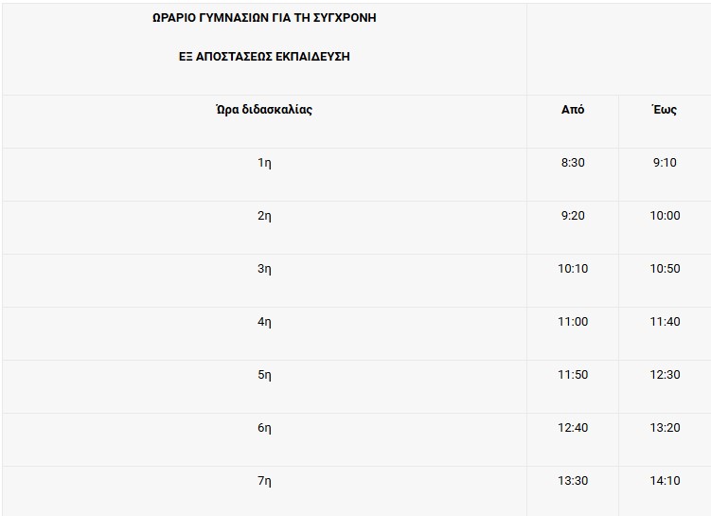Select the Ώρα διδασκαλίας column header
Viewport: 711px width, 516px height.
pyautogui.click(x=264, y=110)
